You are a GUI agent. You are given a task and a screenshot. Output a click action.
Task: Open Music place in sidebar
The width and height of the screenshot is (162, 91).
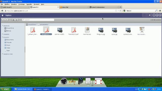pos(7,45)
